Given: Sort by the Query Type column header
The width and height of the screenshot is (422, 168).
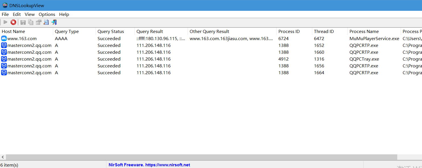Looking at the screenshot, I should [x=74, y=31].
